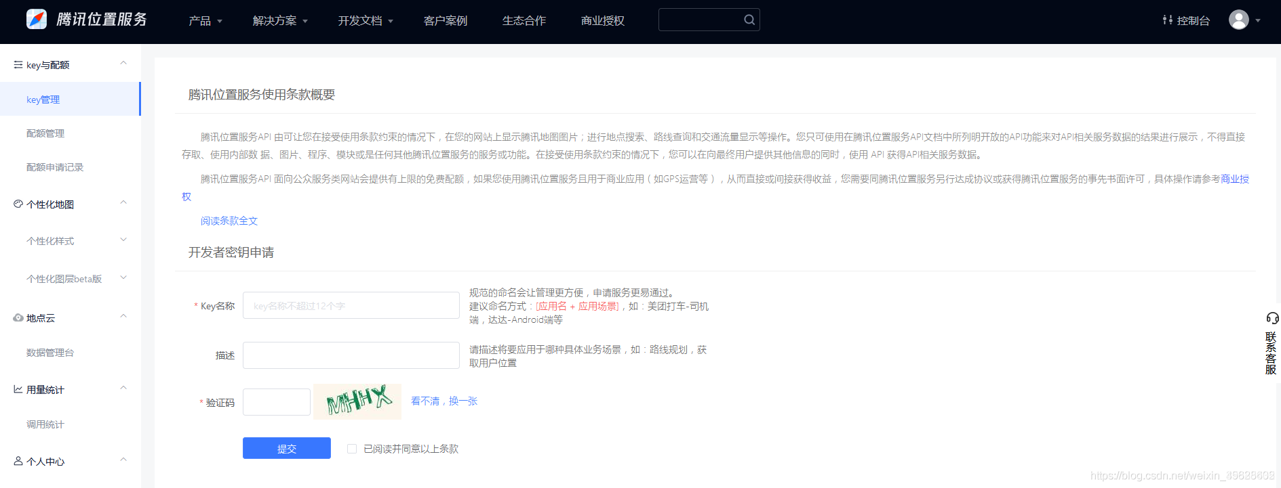Screen dimensions: 1281x488
Task: Click the 个人中心 person icon
Action: coord(18,461)
